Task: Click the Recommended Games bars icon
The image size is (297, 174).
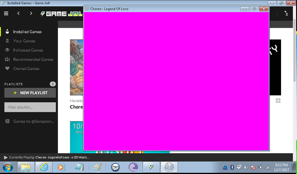Action: click(7, 59)
